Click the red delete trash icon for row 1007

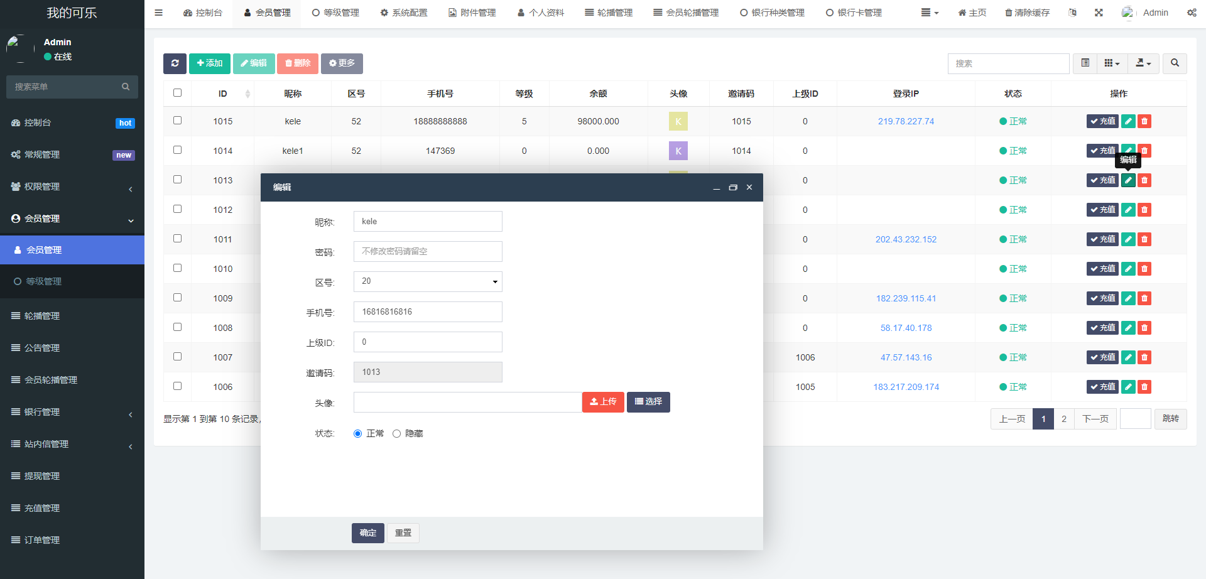(1144, 357)
